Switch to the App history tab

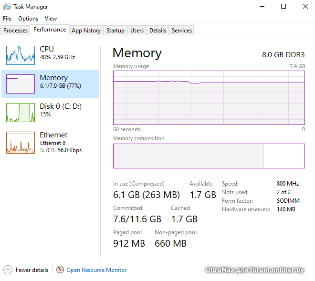click(x=86, y=31)
